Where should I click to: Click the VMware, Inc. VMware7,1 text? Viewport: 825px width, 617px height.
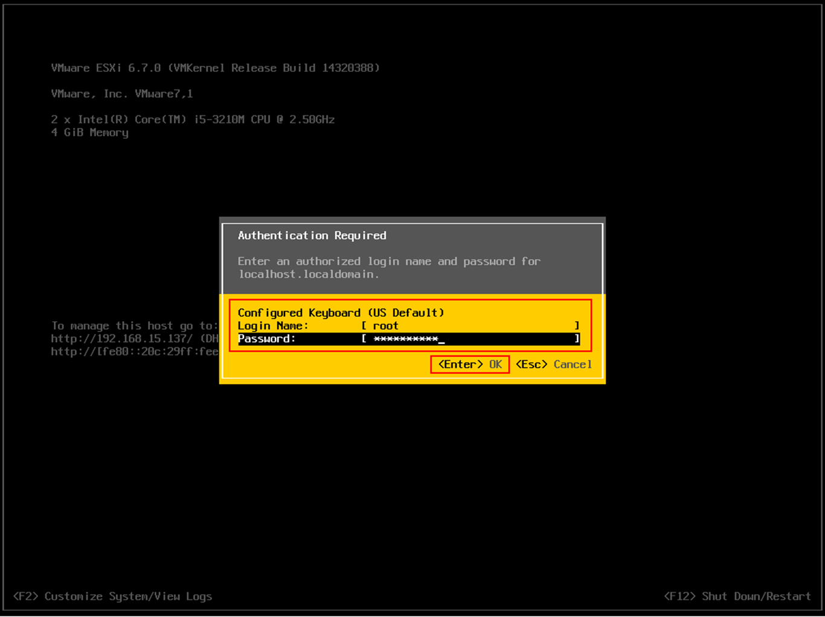click(122, 94)
